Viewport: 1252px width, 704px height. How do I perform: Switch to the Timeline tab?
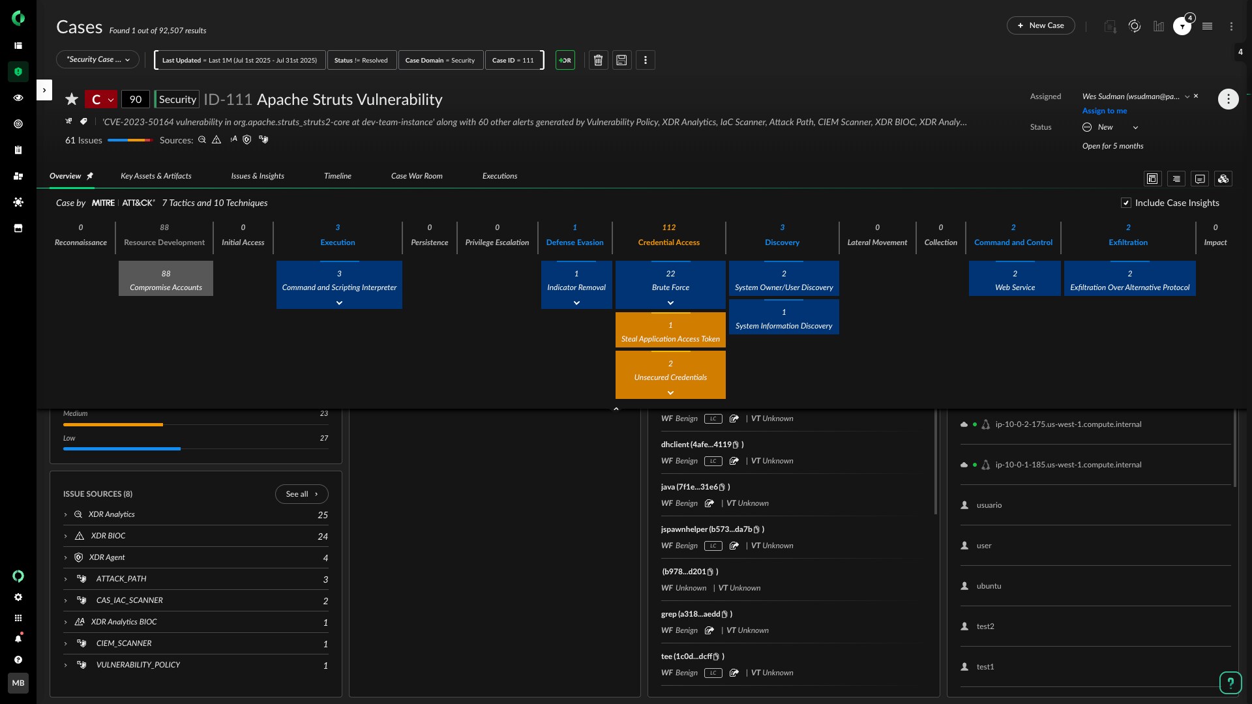[x=337, y=176]
